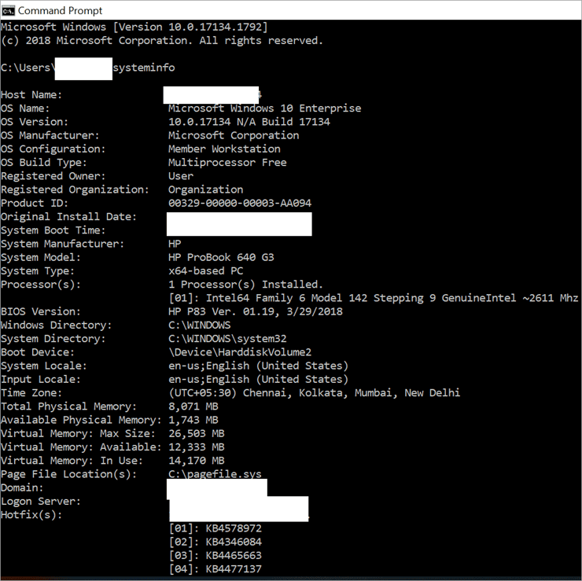Click hotfix entry KB4578972
Screen dimensions: 582x581
point(215,528)
